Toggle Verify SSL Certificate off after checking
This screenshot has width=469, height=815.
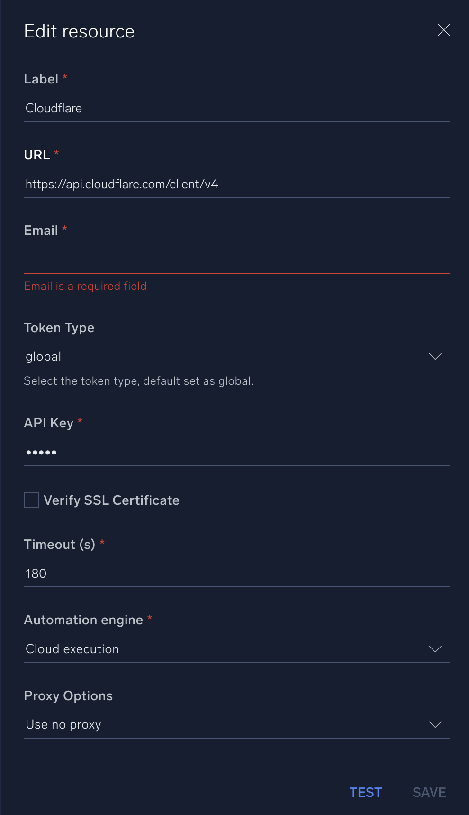click(x=31, y=500)
